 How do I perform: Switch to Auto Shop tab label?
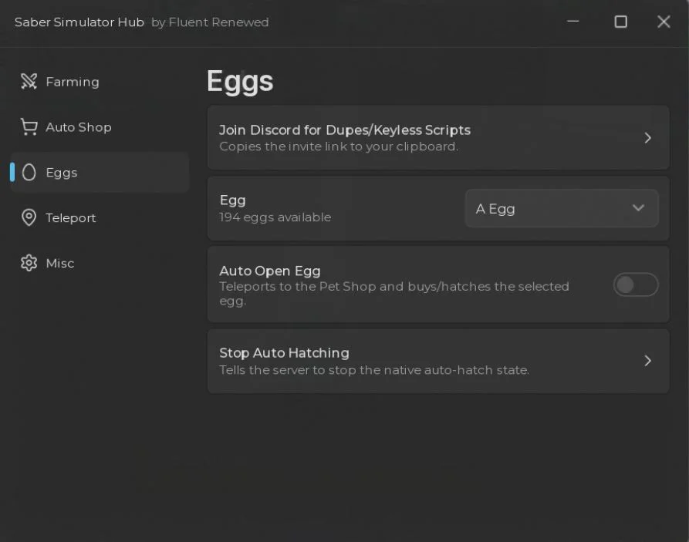[x=79, y=127]
